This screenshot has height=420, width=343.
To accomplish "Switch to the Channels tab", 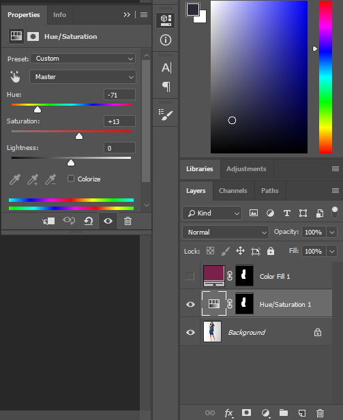I will (x=233, y=191).
